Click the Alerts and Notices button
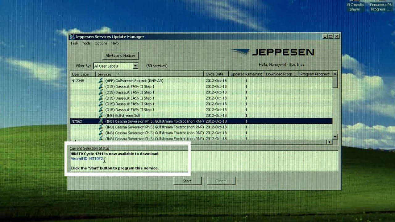Viewport: 395px width, 222px height. (x=120, y=55)
